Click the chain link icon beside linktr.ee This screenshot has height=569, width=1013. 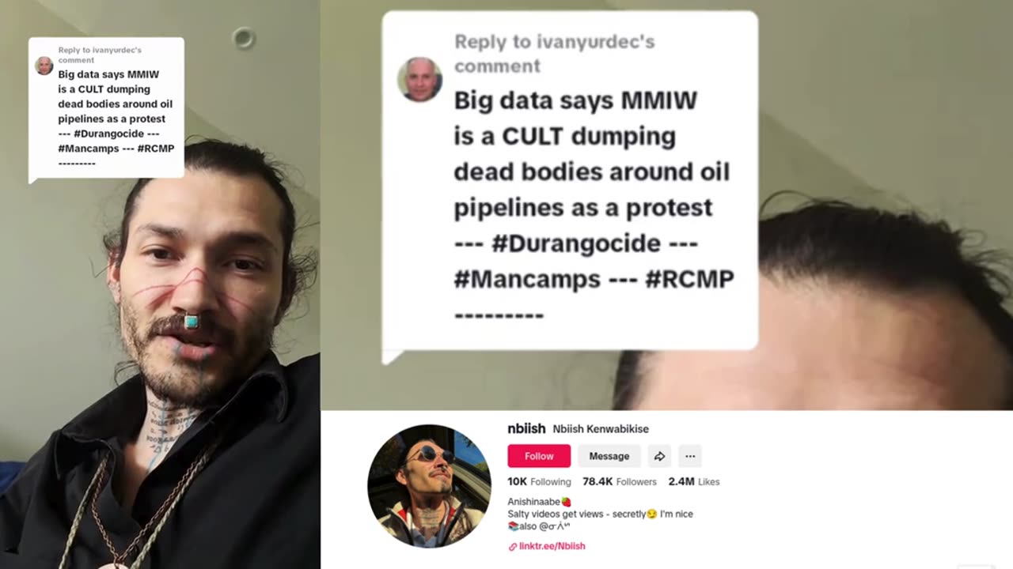coord(513,547)
